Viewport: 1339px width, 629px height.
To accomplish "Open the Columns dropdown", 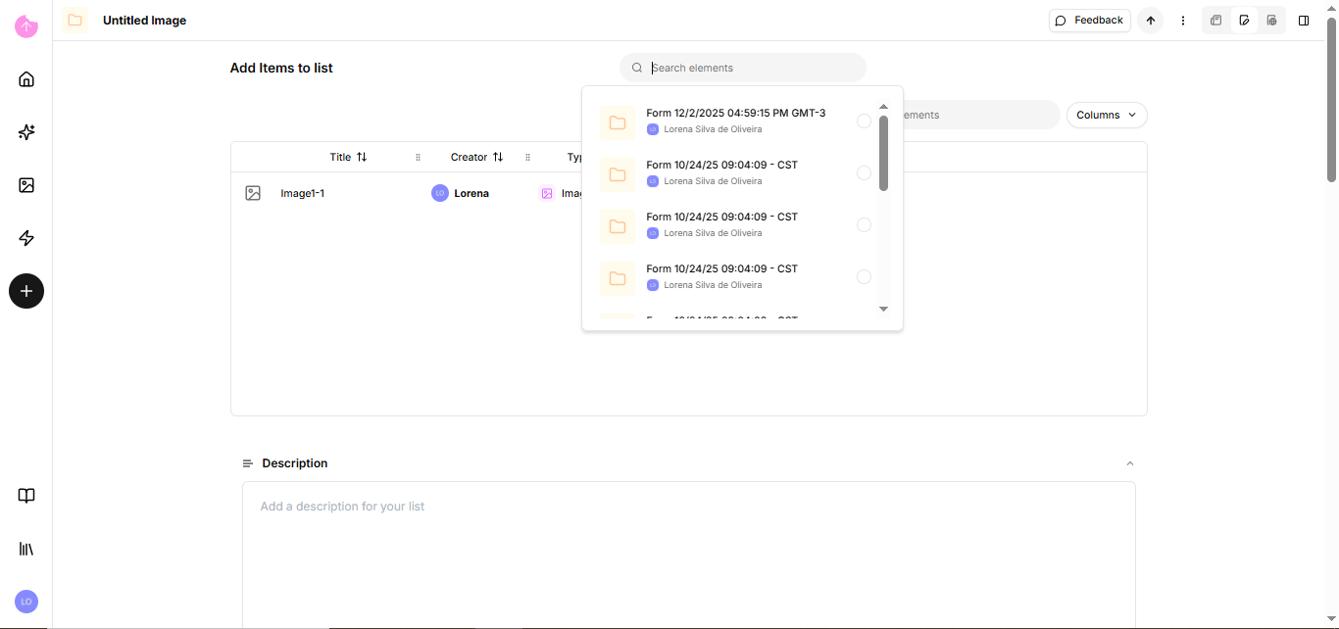I will coord(1106,116).
